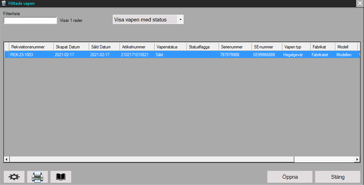Image resolution: width=364 pixels, height=185 pixels.
Task: Click inside the Filterlista text field
Action: (x=30, y=21)
